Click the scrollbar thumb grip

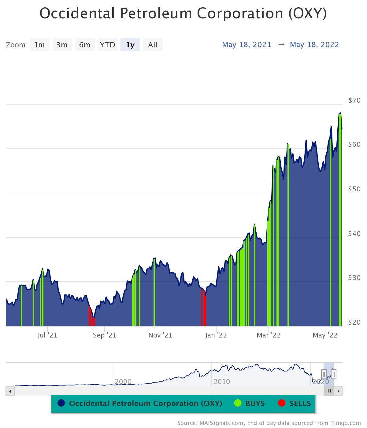(x=329, y=391)
